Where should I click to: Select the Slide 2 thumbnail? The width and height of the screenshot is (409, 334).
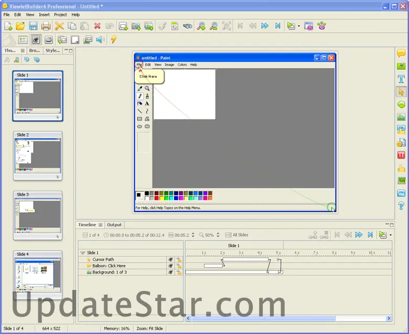(38, 155)
